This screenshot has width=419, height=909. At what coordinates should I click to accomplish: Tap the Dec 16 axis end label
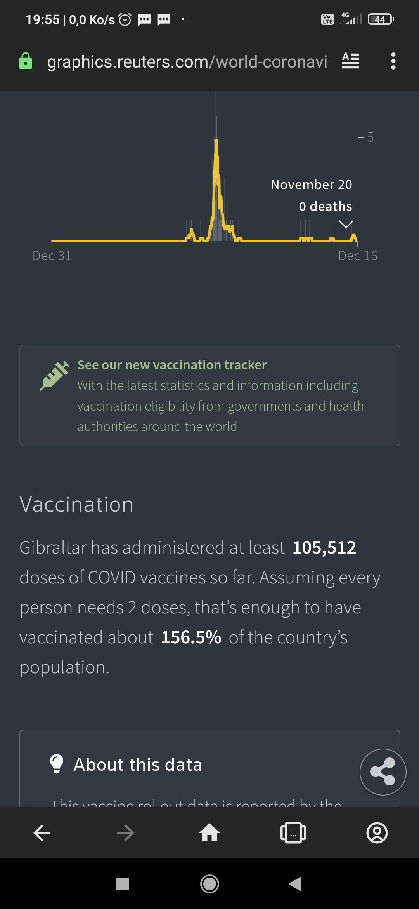357,256
